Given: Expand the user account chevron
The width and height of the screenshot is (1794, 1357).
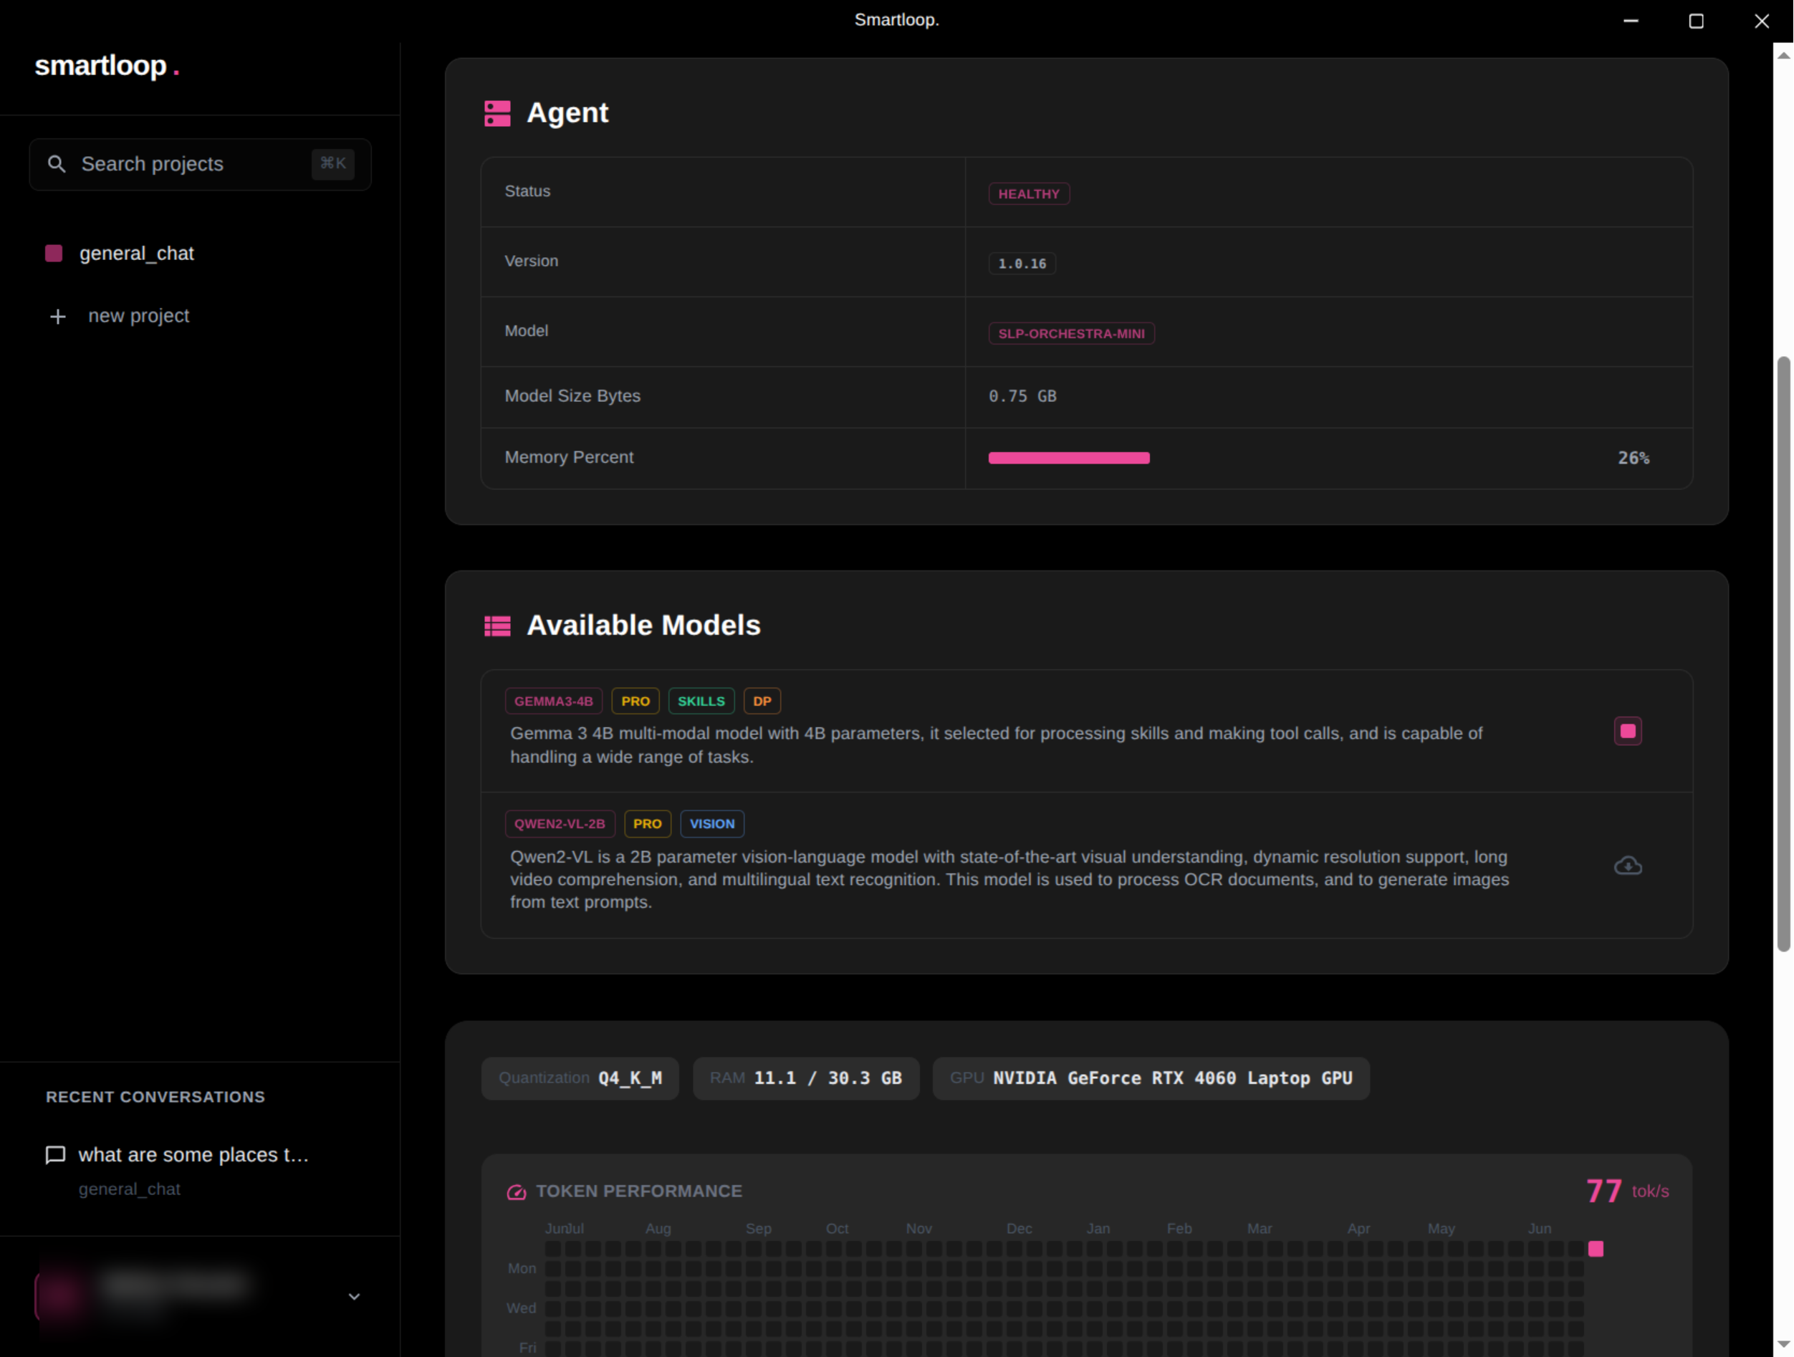Looking at the screenshot, I should click(354, 1296).
